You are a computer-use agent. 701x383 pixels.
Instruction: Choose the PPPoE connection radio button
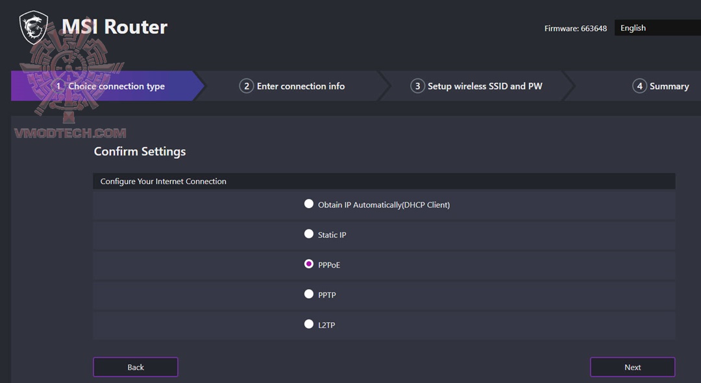[309, 264]
